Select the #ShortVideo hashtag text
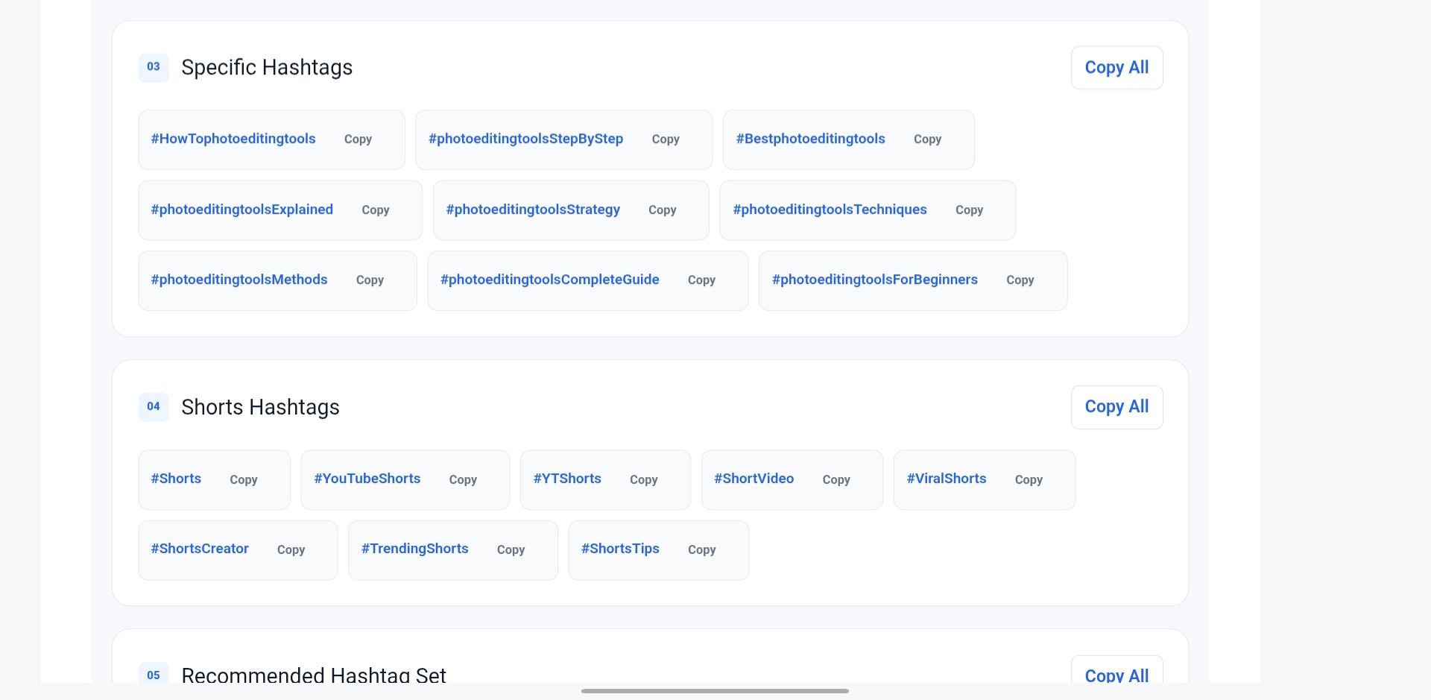The height and width of the screenshot is (700, 1431). 754,479
